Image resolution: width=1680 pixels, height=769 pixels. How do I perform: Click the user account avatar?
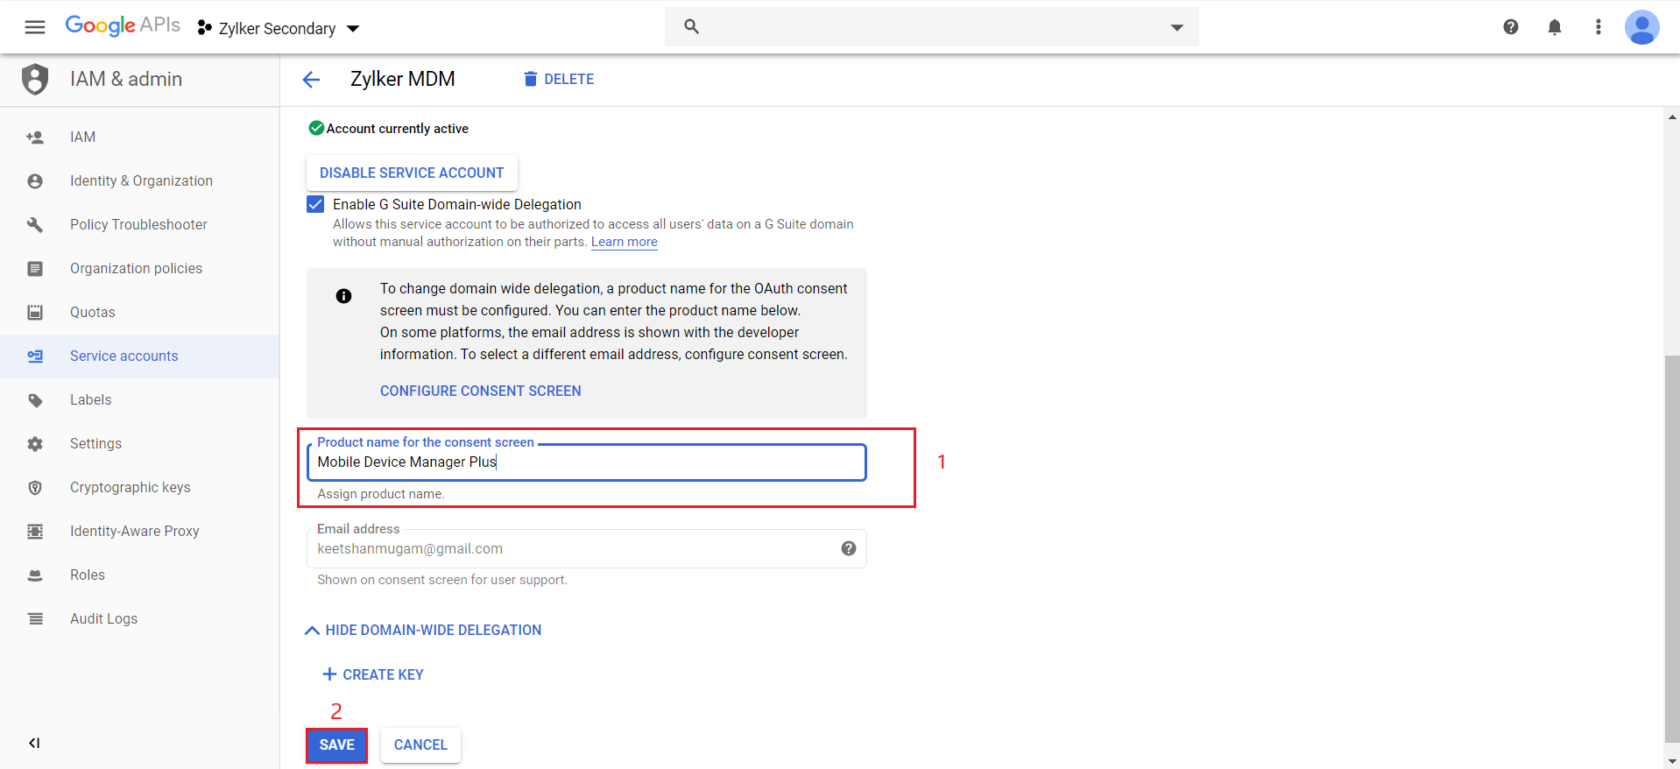click(1641, 27)
